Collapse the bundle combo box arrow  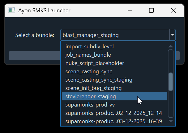point(172,35)
